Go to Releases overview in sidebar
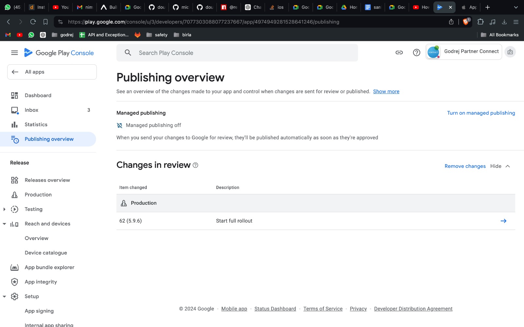The height and width of the screenshot is (327, 524). pyautogui.click(x=47, y=180)
